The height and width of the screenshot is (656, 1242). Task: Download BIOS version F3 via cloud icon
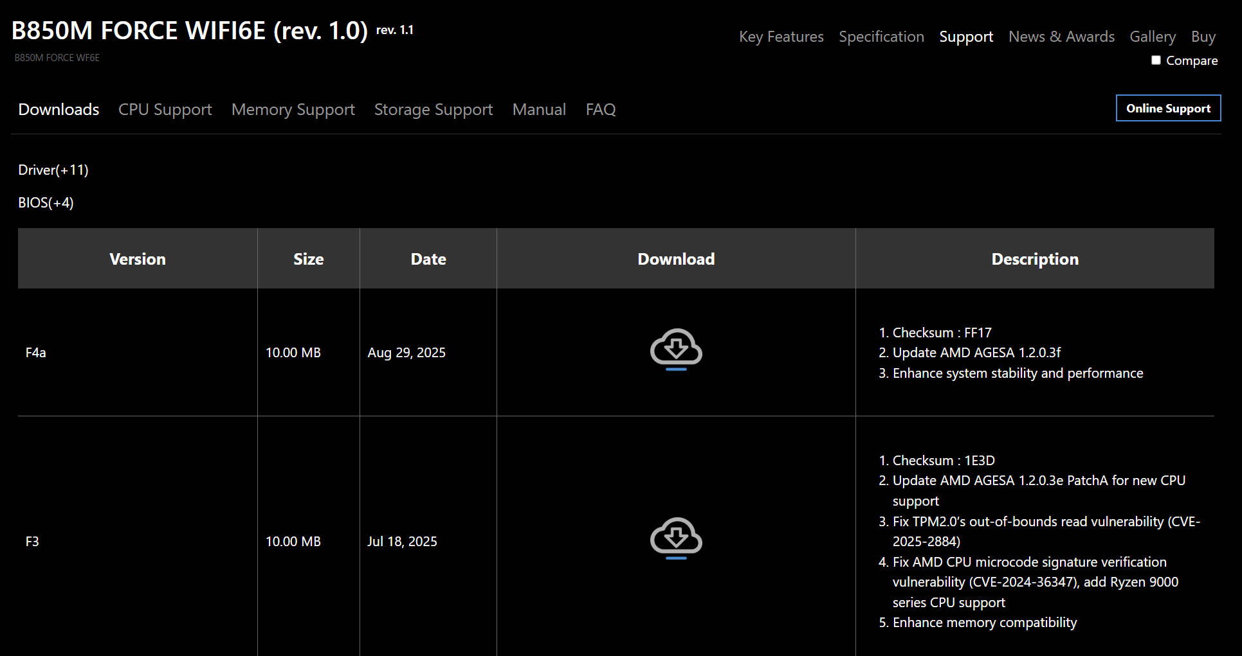[676, 538]
